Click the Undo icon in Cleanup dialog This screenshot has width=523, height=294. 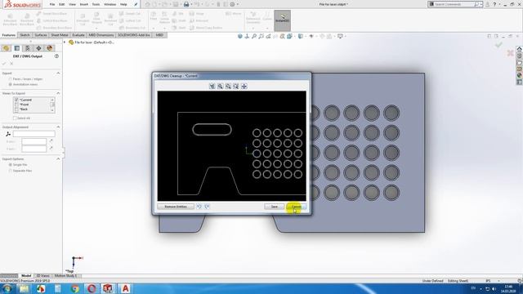(x=199, y=207)
